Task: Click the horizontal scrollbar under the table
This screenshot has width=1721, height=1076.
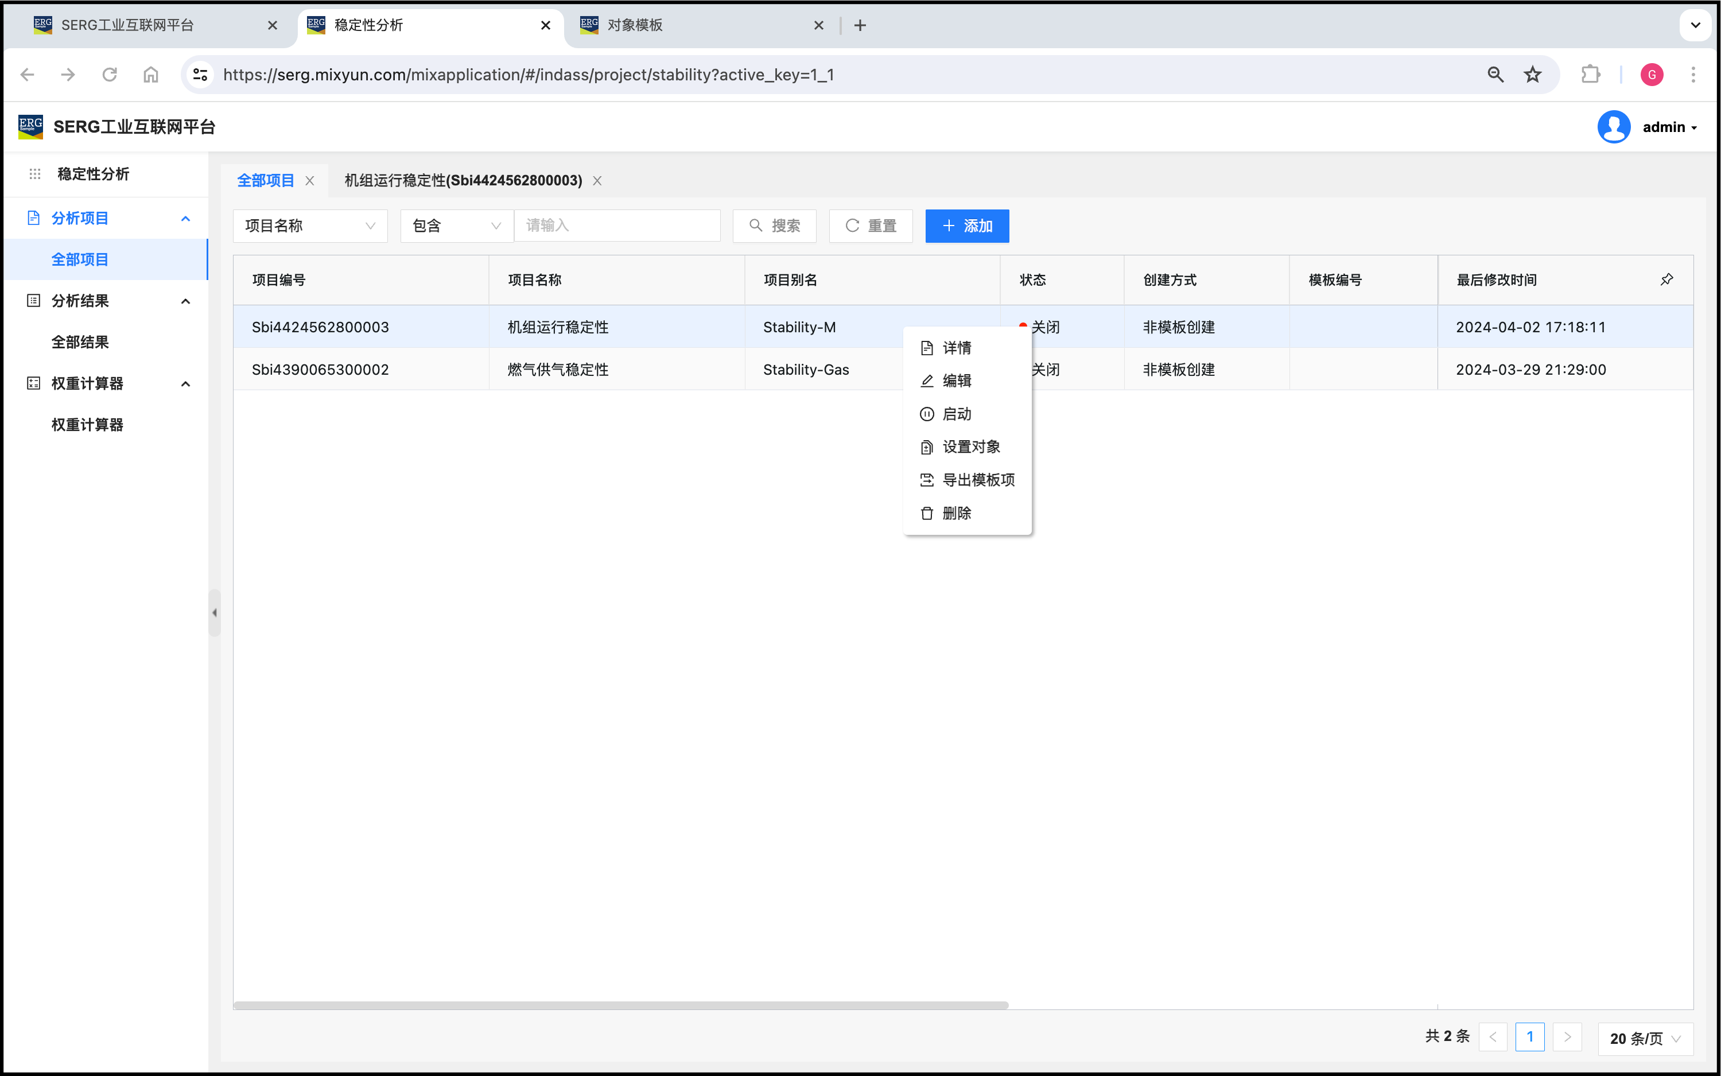Action: tap(620, 1005)
